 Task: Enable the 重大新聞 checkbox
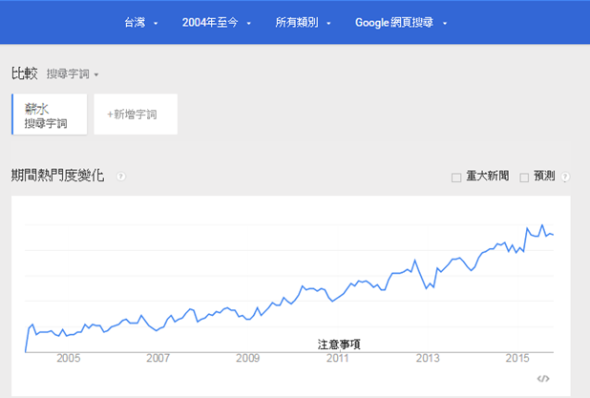(456, 178)
